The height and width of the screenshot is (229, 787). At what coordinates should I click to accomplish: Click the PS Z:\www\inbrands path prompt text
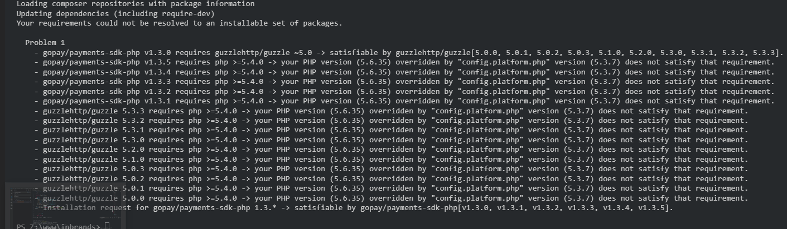(x=59, y=226)
